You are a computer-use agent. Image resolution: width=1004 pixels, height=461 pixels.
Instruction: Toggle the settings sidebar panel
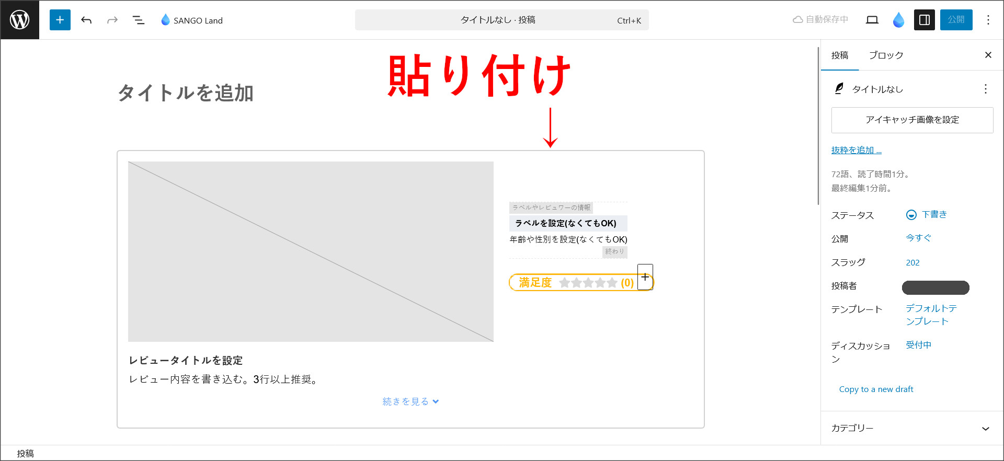pos(924,20)
